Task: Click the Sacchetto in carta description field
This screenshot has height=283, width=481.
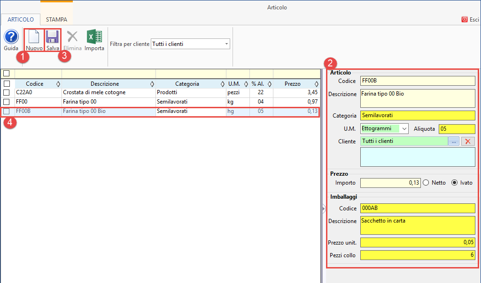Action: (x=418, y=225)
